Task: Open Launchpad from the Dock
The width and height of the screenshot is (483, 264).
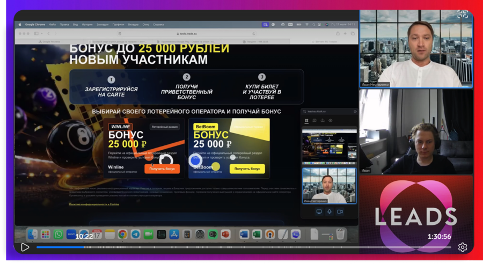Action: [45, 234]
